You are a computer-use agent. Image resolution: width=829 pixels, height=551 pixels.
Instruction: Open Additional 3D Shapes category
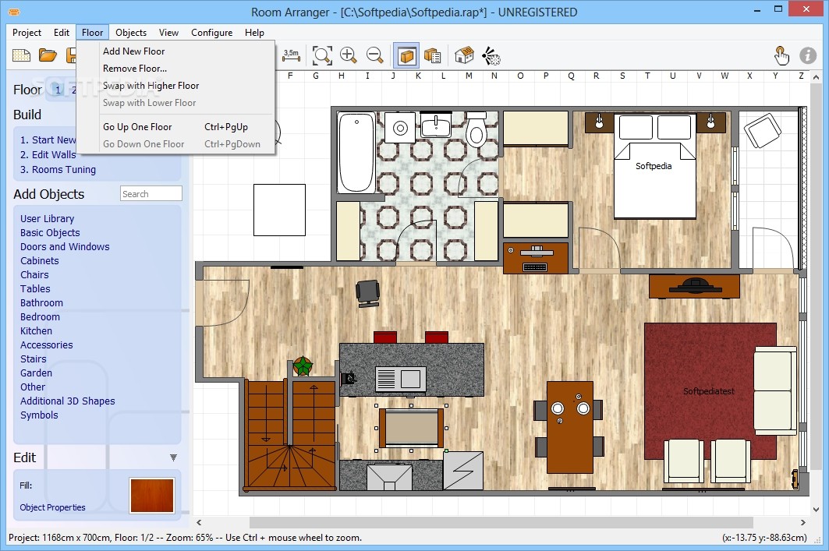point(68,401)
